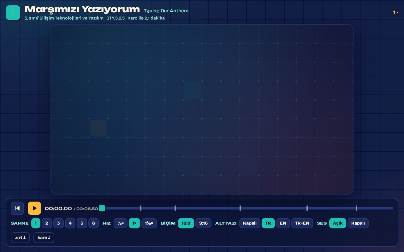Click the second scene marker on the timeline
Screen dimensions: 404x252
tap(175, 208)
